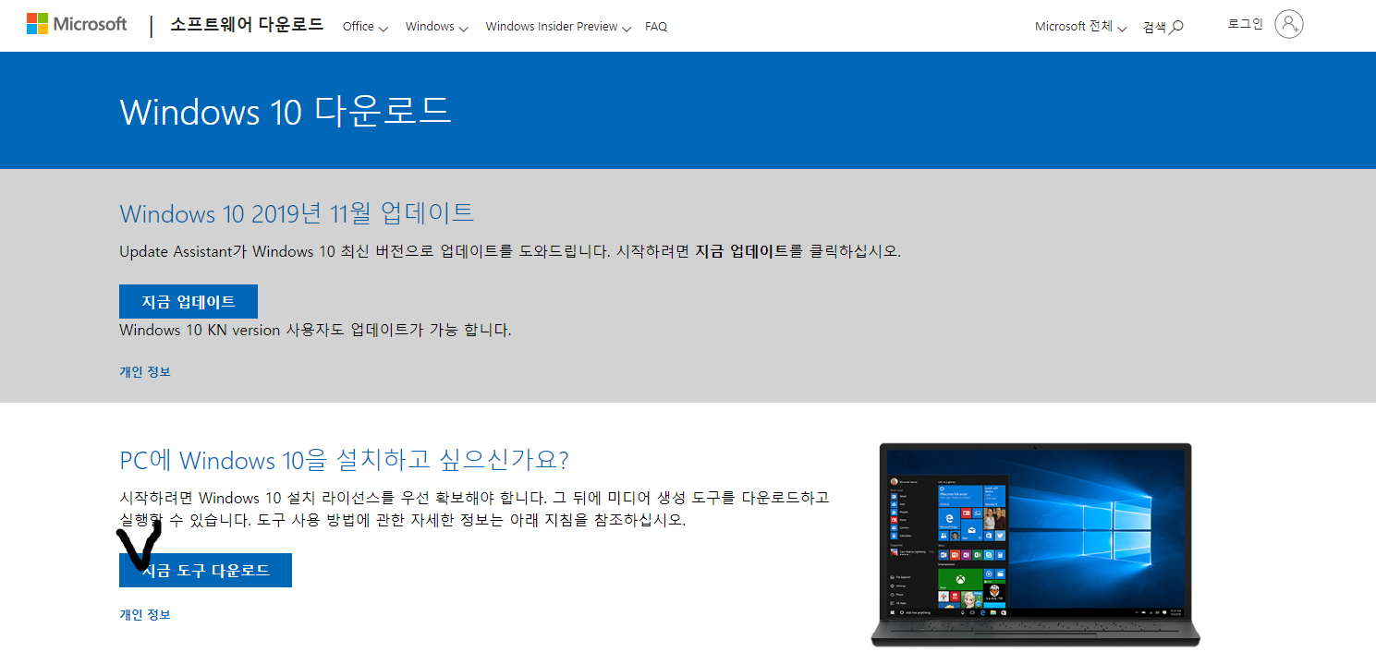The width and height of the screenshot is (1376, 664).
Task: Click the 로그인 sign-in link
Action: coord(1245,24)
